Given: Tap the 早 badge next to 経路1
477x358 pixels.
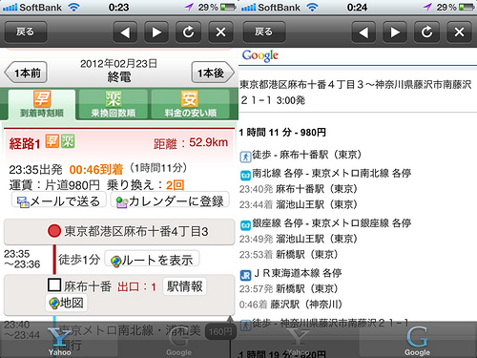Looking at the screenshot, I should 52,141.
